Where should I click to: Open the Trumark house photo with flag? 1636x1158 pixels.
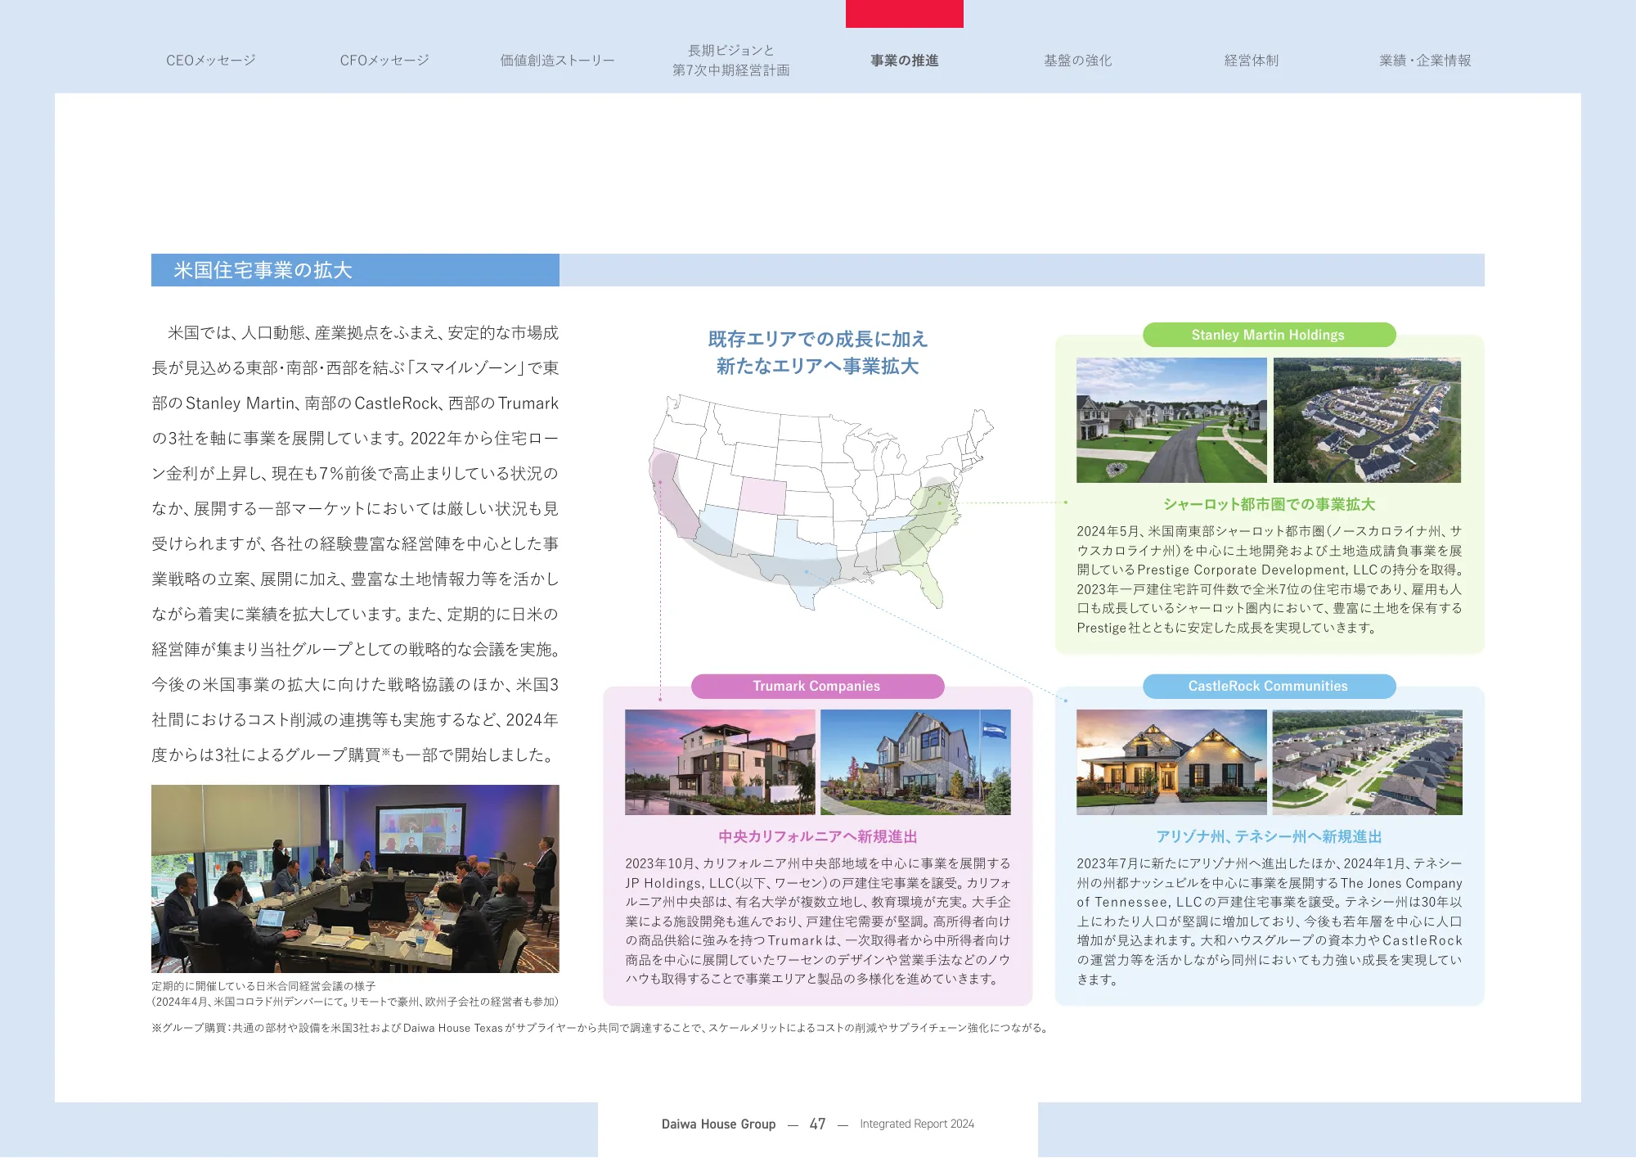pos(915,762)
